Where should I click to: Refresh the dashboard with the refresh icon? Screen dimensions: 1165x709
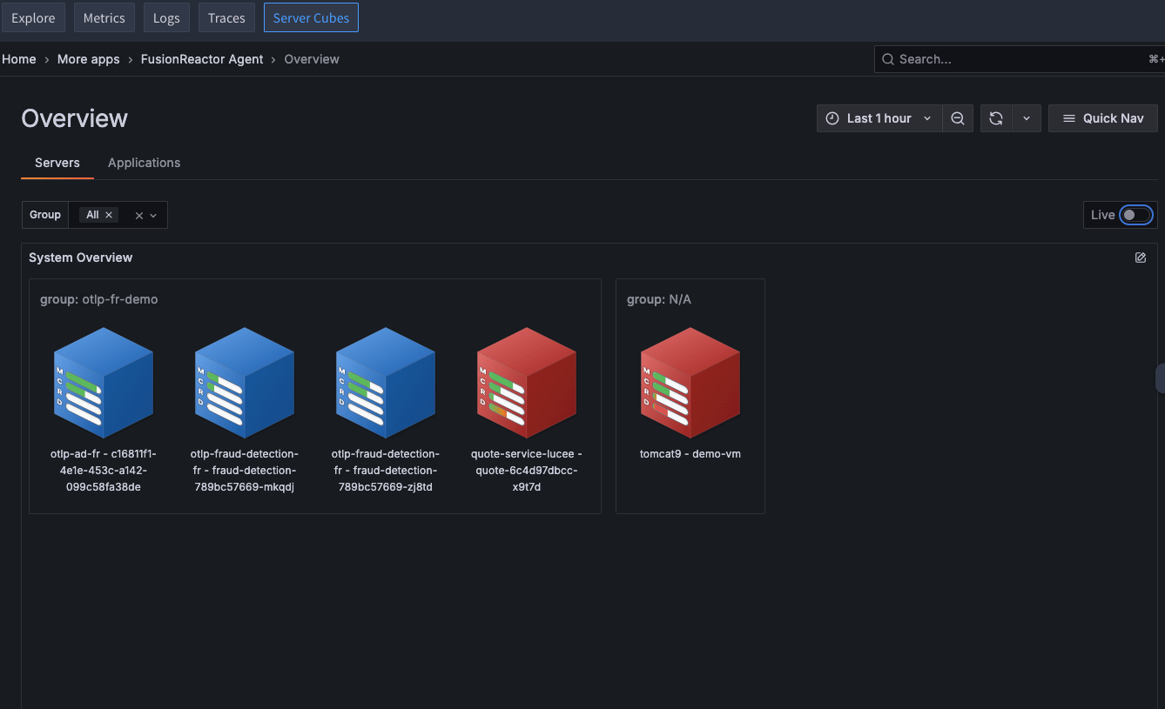pos(996,118)
